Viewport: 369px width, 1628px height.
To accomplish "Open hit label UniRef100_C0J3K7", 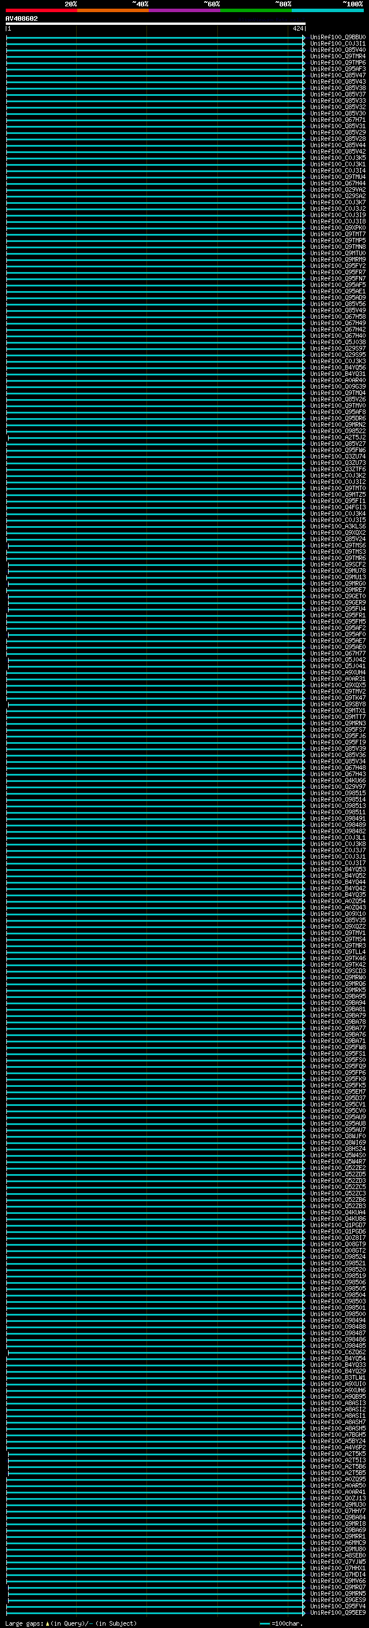I will pos(338,202).
